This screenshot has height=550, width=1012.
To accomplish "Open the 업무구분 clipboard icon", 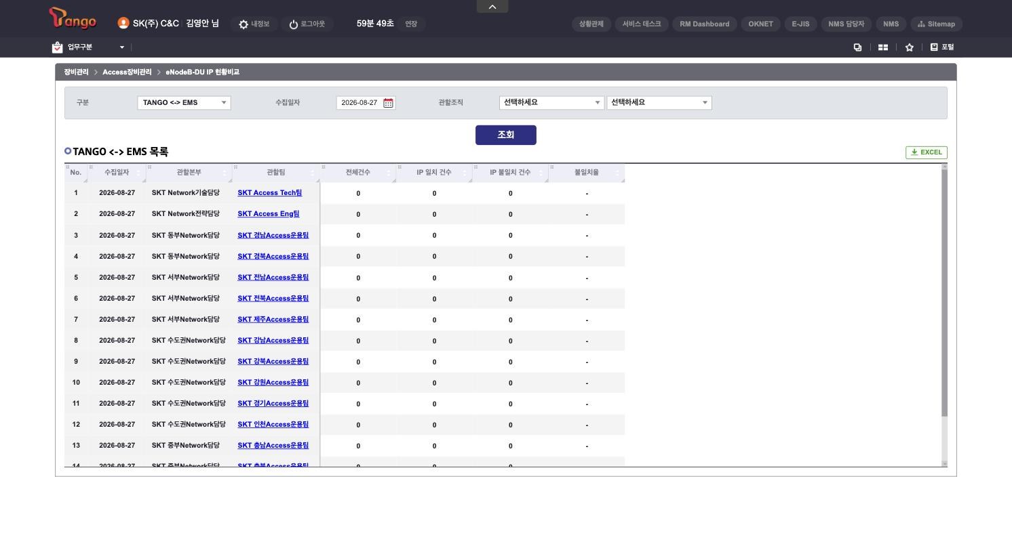I will (x=58, y=47).
